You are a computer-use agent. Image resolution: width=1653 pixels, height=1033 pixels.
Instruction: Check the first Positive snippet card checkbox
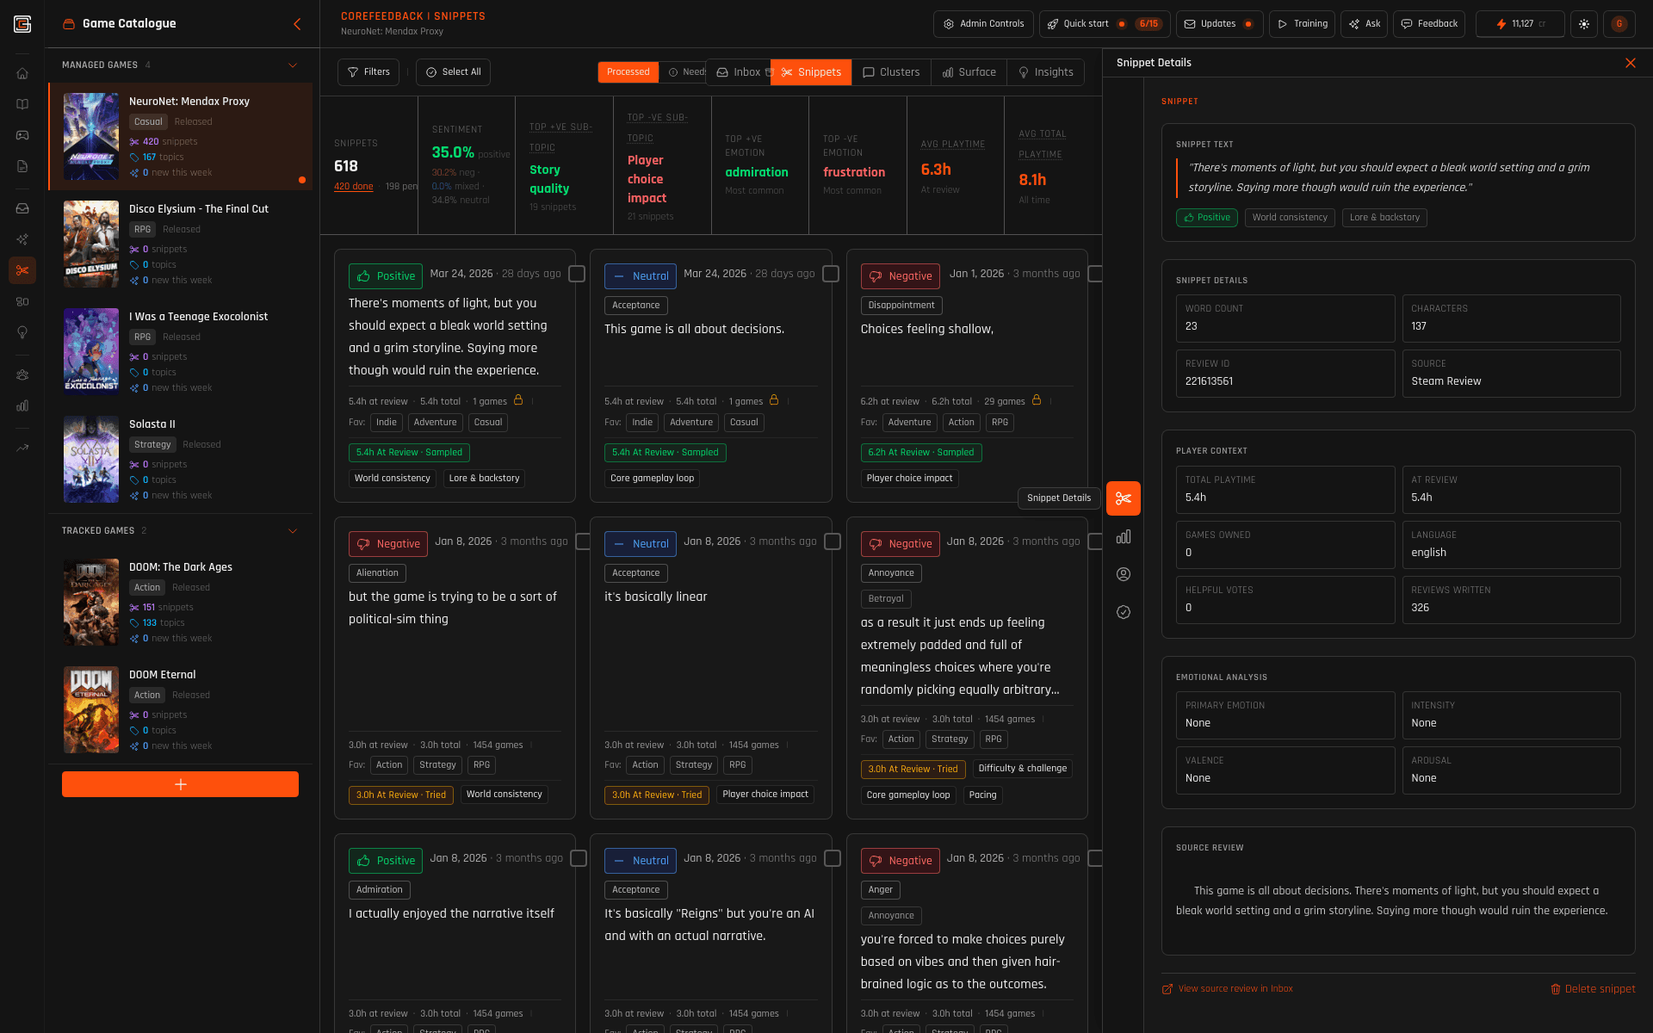pyautogui.click(x=577, y=274)
